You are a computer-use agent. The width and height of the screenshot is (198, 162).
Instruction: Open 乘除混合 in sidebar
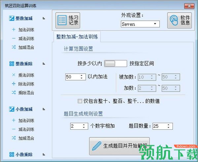tap(26, 93)
